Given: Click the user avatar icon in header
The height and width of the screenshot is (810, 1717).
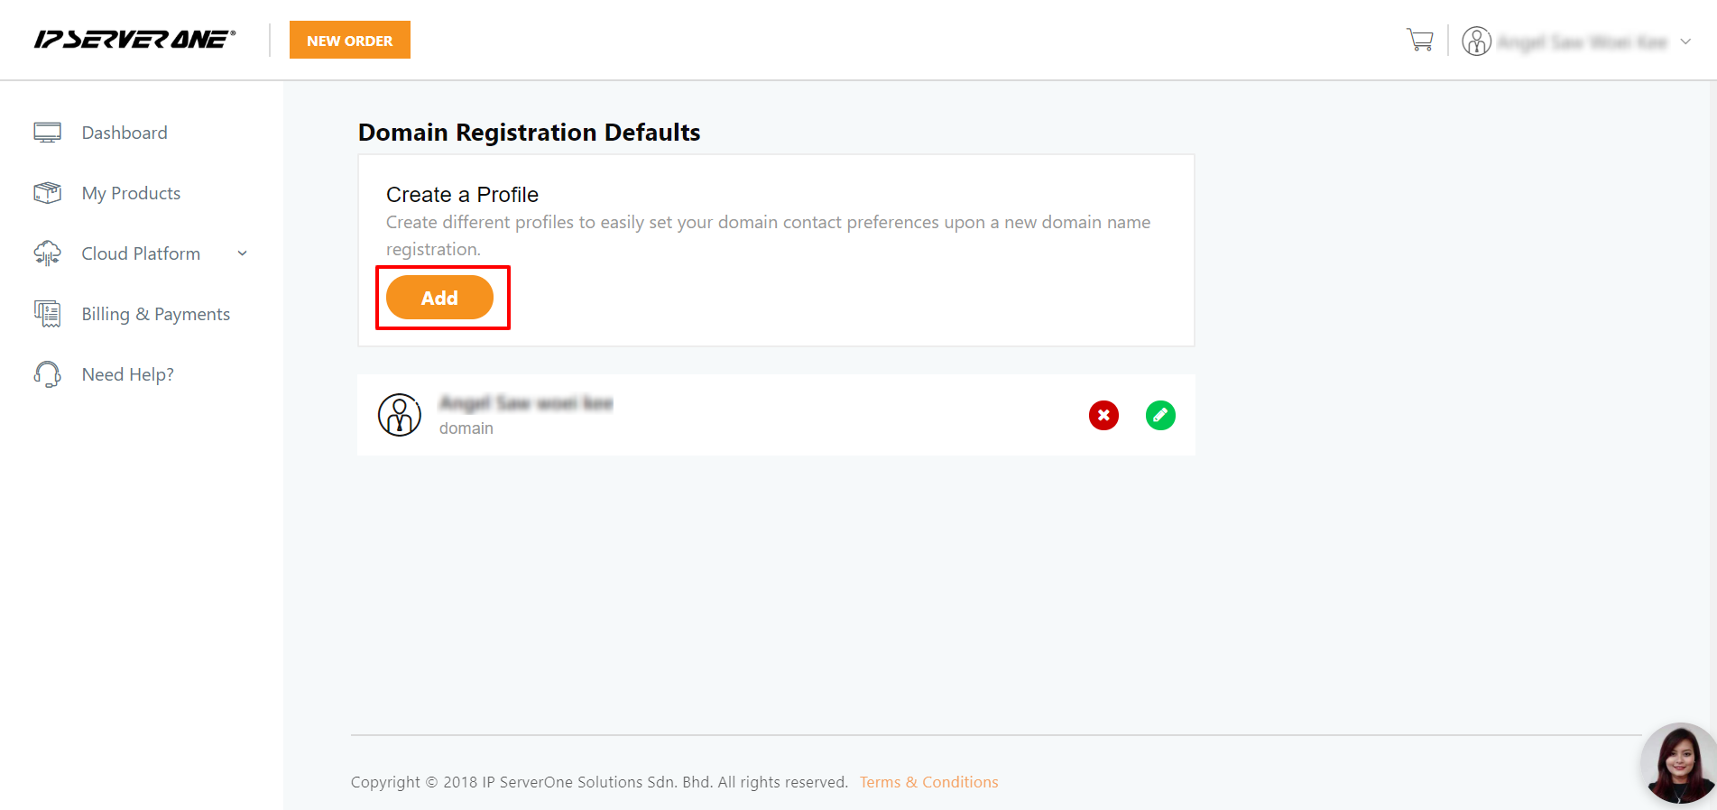Looking at the screenshot, I should pos(1476,41).
